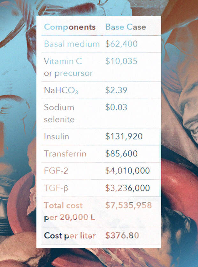Click the $4,010,000 FGF-2 cost
The width and height of the screenshot is (198, 267).
coord(127,171)
